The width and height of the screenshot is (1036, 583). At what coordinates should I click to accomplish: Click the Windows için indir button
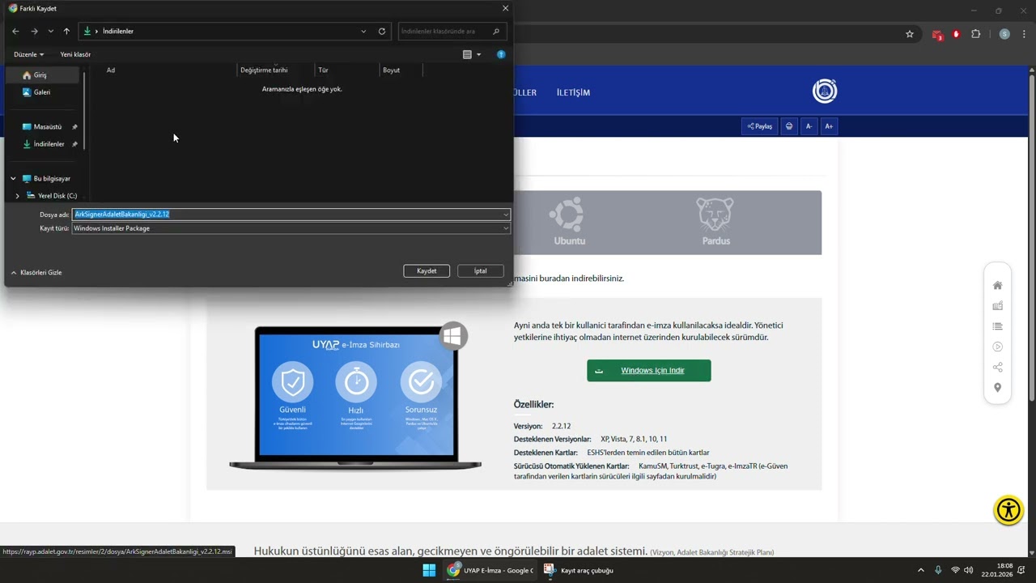pos(649,371)
